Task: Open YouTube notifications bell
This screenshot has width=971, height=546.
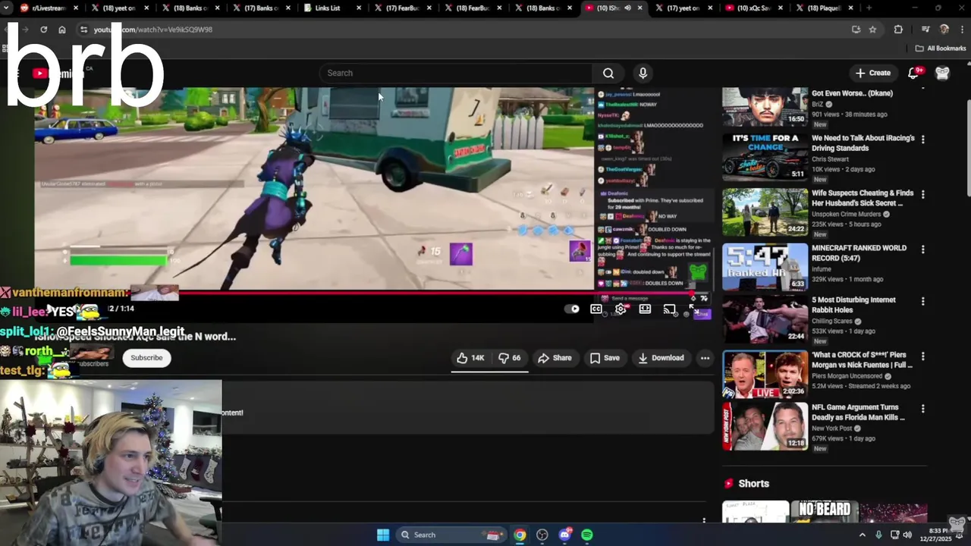Action: tap(913, 73)
